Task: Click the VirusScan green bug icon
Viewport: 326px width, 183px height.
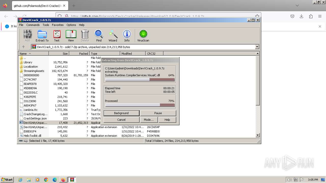Action: [143, 36]
